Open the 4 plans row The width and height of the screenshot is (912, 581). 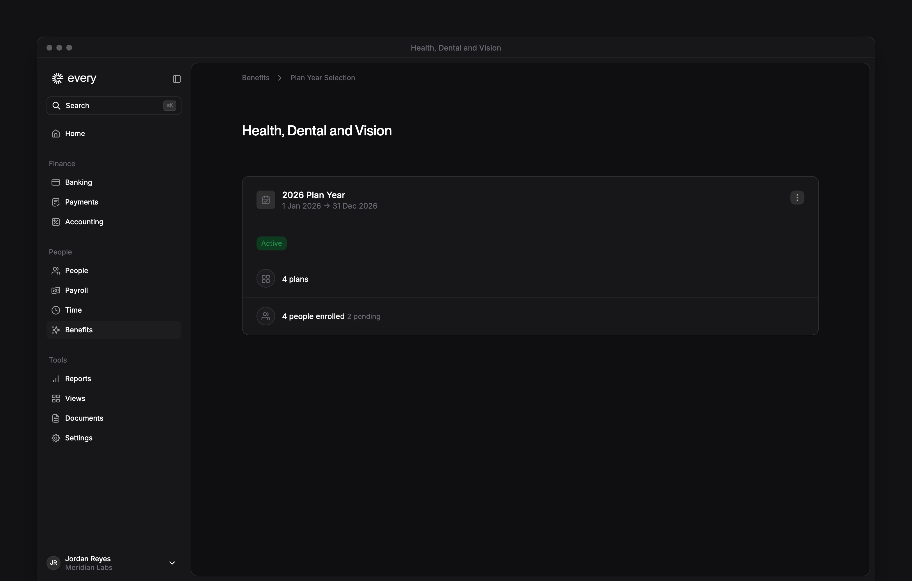530,278
